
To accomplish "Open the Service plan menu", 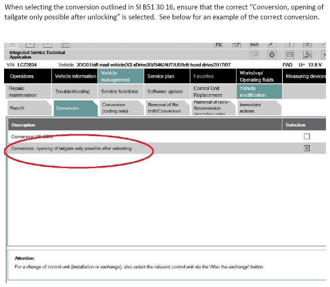I will (x=166, y=76).
